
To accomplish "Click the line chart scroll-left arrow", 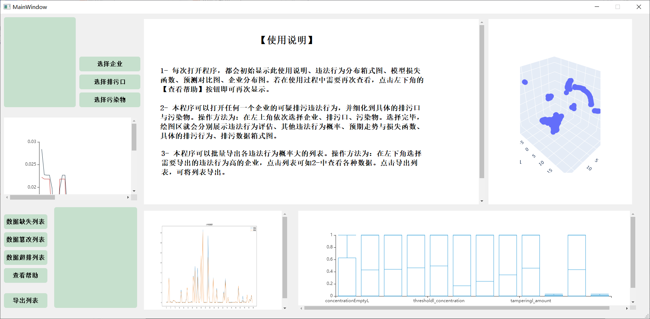I will (x=7, y=197).
